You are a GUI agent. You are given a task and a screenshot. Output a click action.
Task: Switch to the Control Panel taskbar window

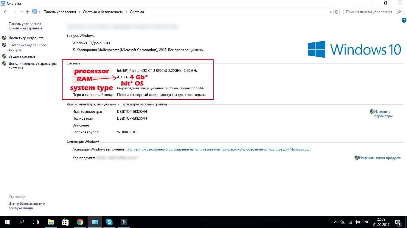coord(94,222)
